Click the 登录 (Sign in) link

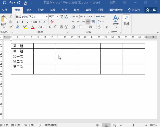[113, 2]
